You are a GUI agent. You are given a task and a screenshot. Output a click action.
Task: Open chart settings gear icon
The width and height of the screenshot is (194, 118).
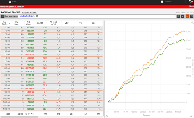click(x=106, y=116)
